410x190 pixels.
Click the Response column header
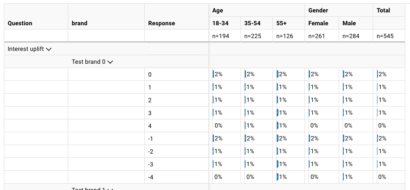[161, 24]
